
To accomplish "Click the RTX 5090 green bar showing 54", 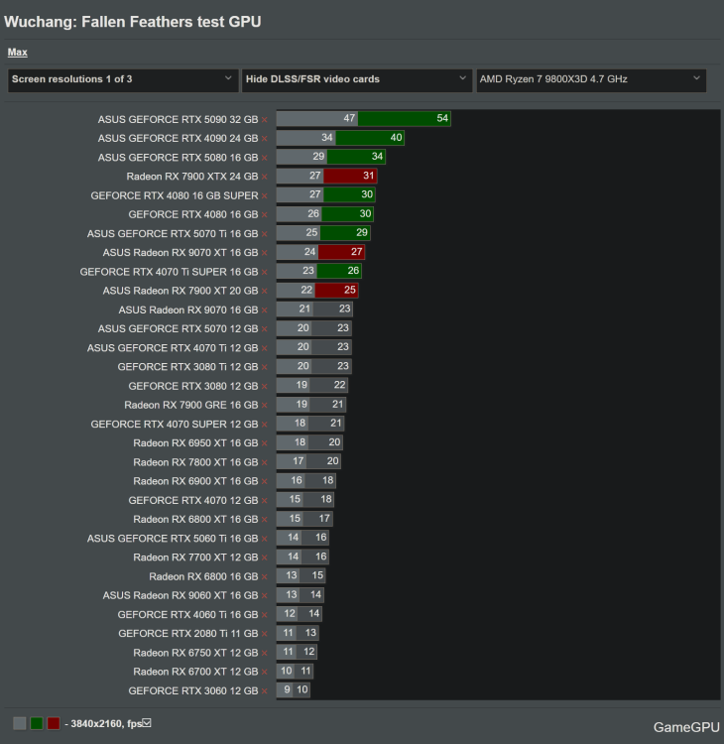I will [x=405, y=119].
